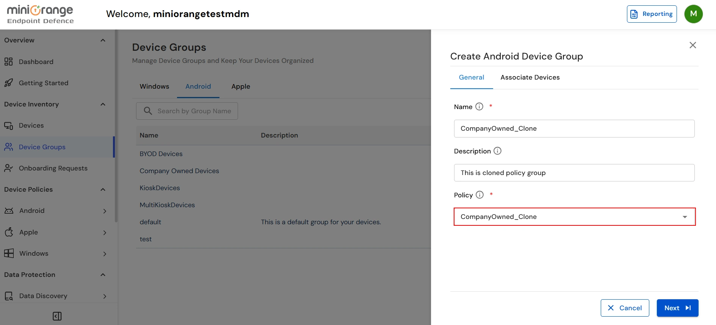The height and width of the screenshot is (325, 716).
Task: Open Onboarding Requests menu item
Action: click(56, 168)
